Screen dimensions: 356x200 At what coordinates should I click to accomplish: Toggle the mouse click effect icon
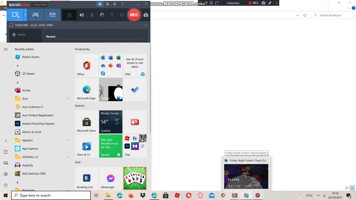[102, 15]
